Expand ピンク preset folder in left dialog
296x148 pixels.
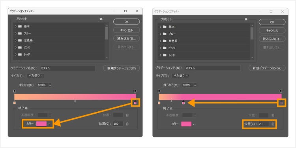click(16, 47)
